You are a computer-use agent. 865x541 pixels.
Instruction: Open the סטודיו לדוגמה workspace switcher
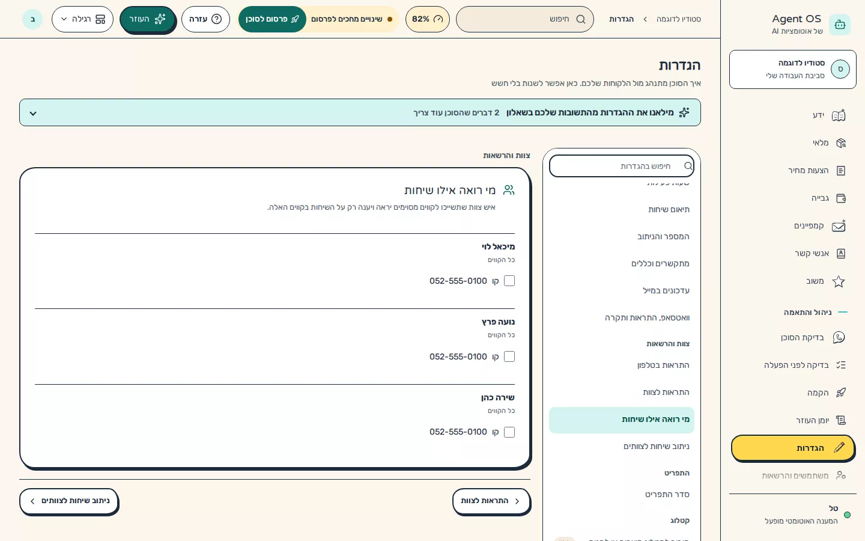[793, 70]
